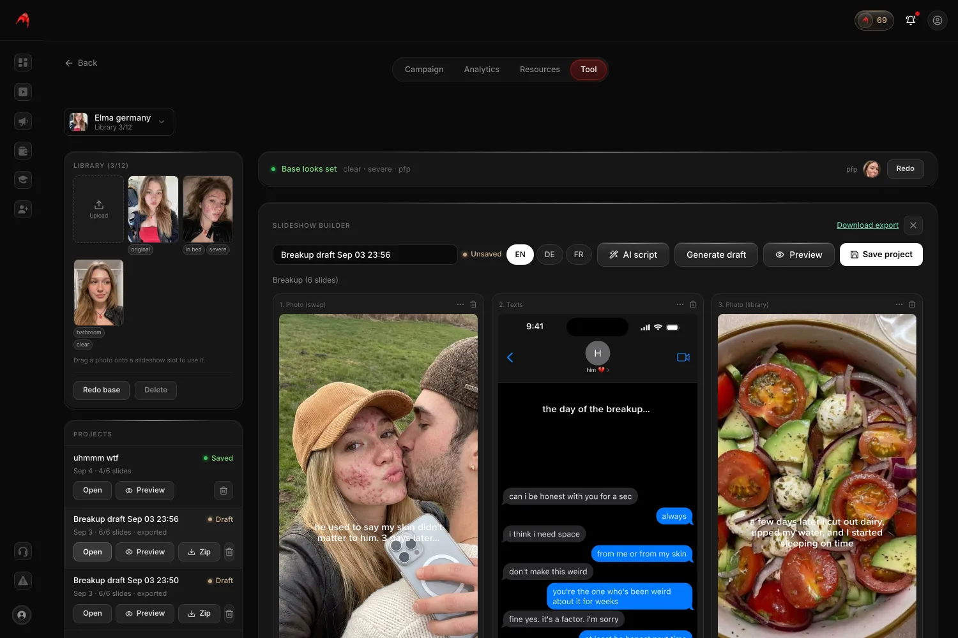958x638 pixels.
Task: Delete slide 3 Photo (library) with trash icon
Action: click(912, 304)
